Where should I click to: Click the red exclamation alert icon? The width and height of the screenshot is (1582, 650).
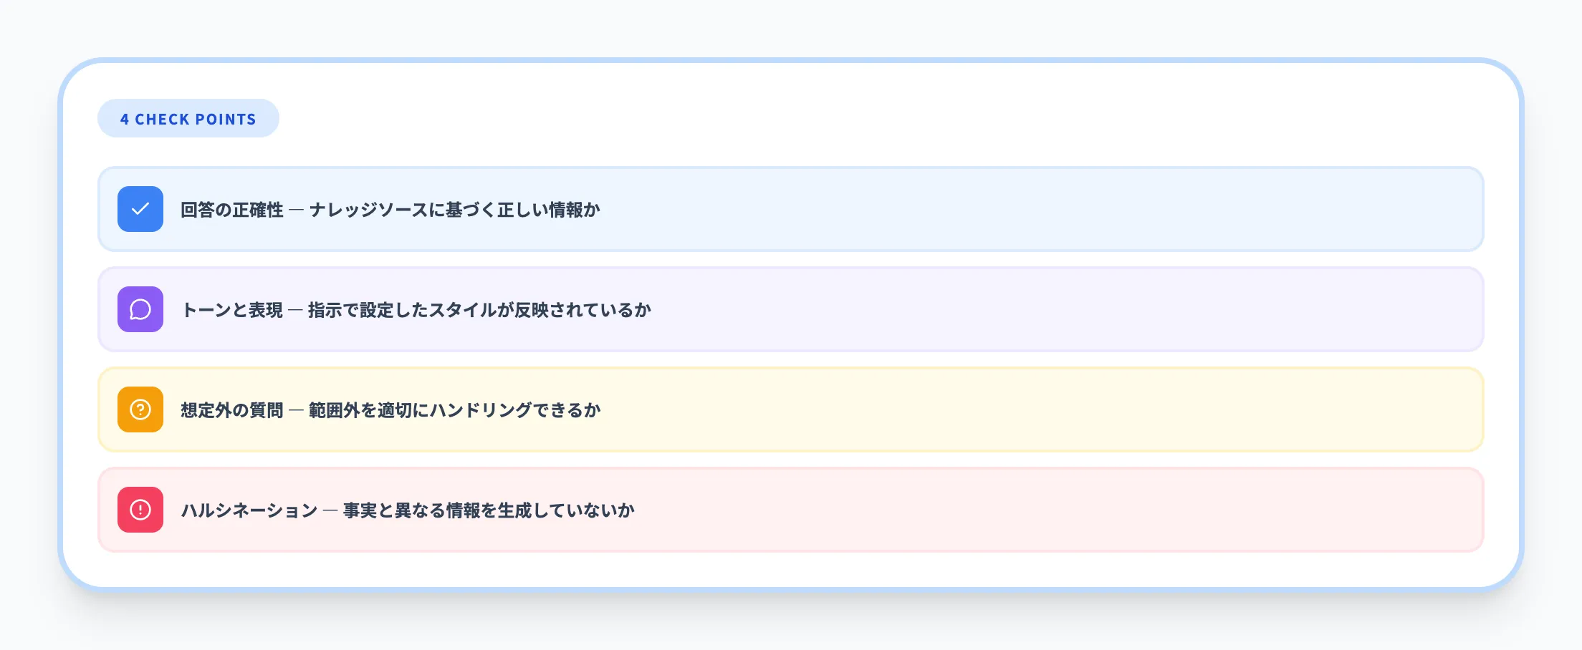point(140,510)
